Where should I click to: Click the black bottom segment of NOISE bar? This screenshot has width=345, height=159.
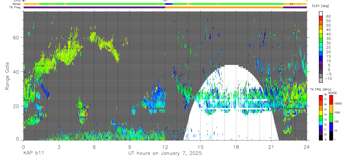[x=331, y=136]
